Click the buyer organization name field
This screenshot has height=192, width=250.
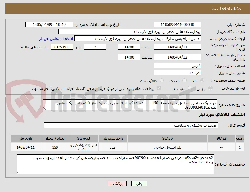(x=130, y=31)
